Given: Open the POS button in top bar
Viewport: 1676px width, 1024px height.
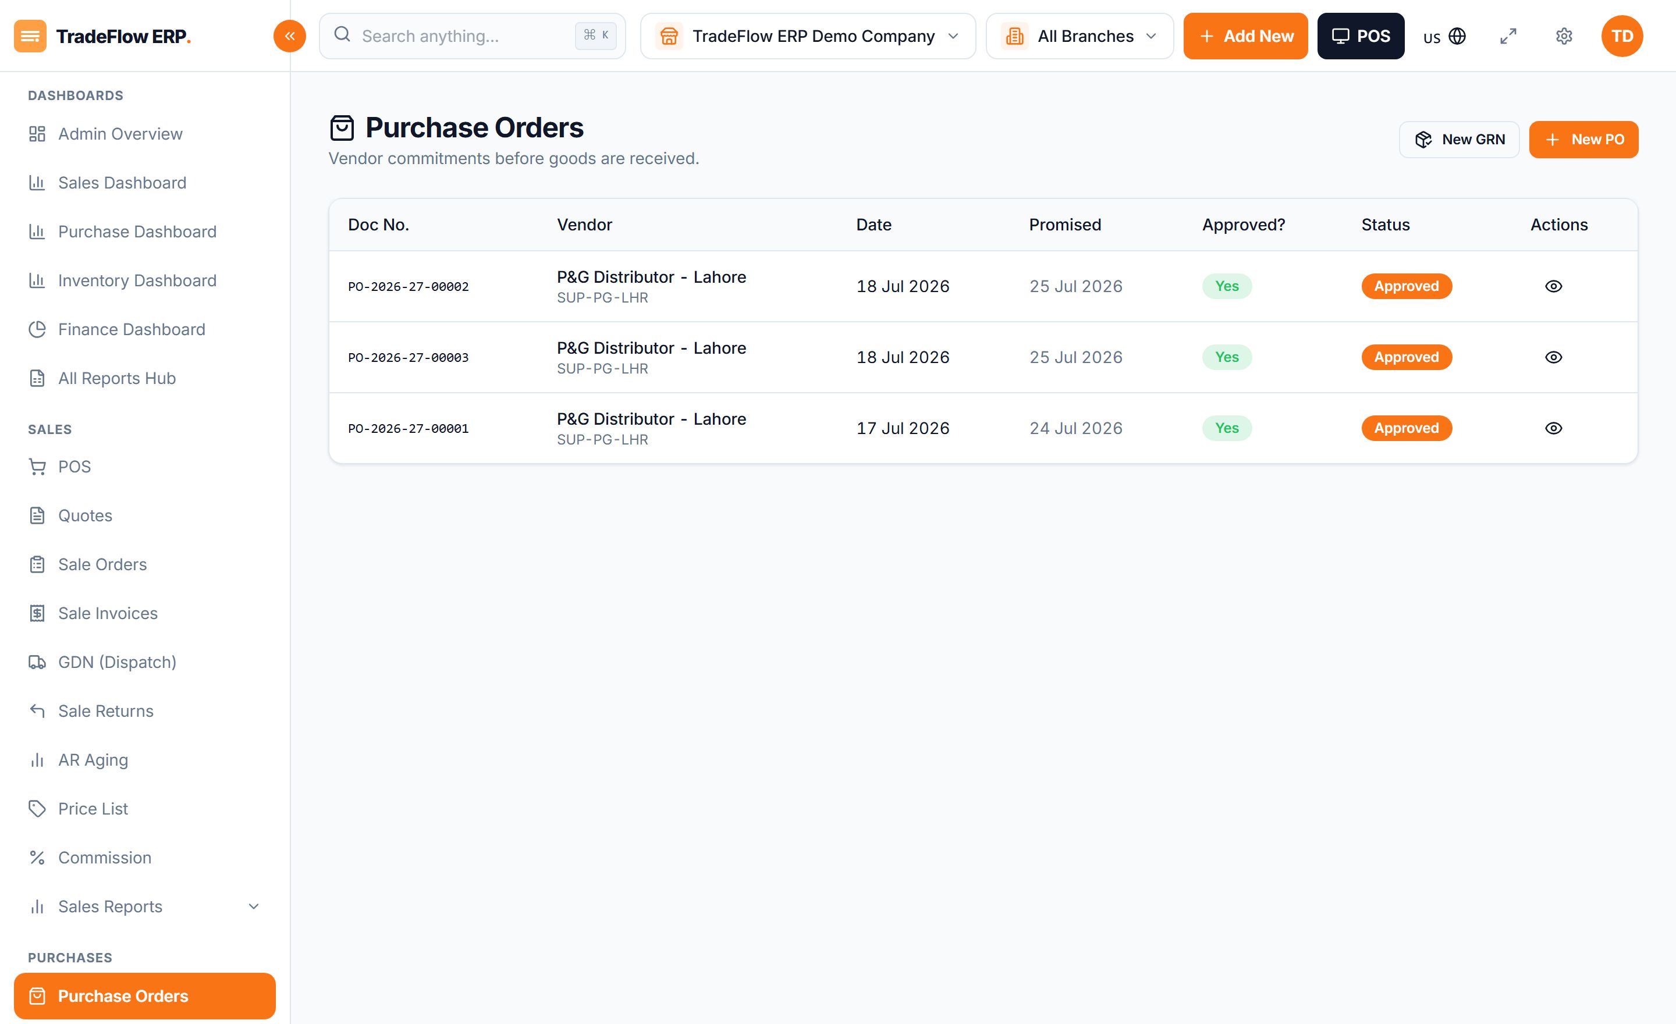Looking at the screenshot, I should click(1361, 36).
